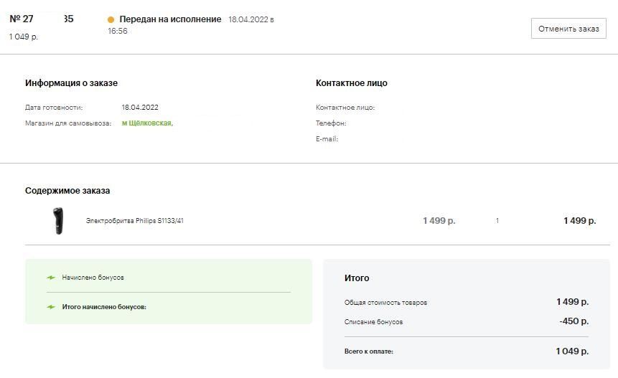The height and width of the screenshot is (378, 618).
Task: Open the м Щёлковская pickup store link
Action: (147, 123)
